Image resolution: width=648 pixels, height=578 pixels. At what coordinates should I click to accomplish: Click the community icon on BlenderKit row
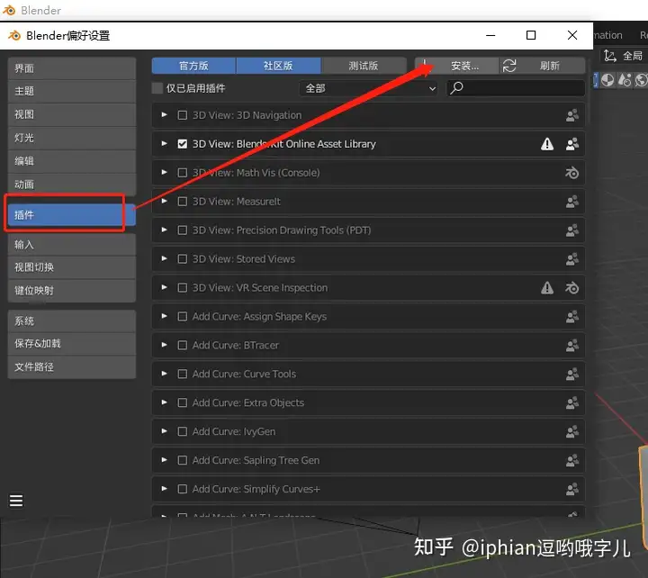pos(572,144)
